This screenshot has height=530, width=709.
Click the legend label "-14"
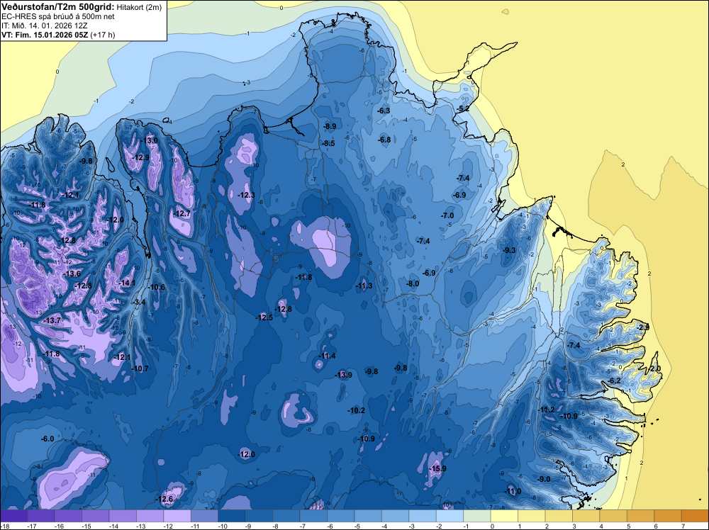[x=113, y=526]
